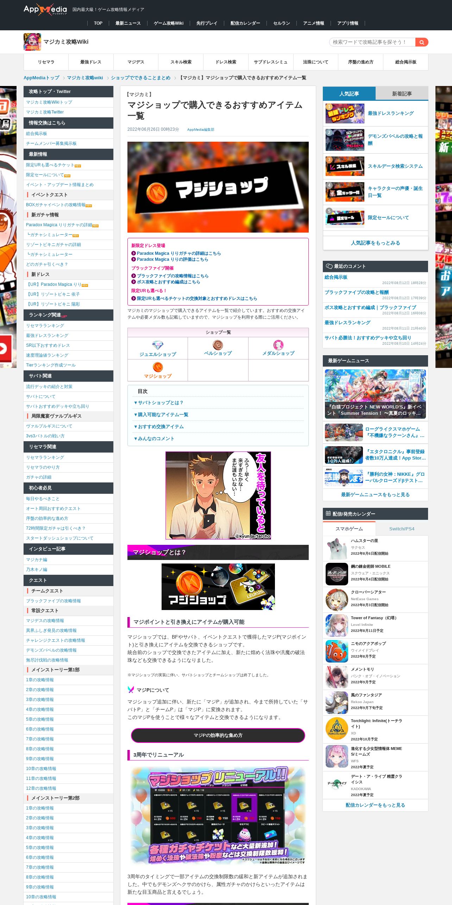Image resolution: width=452 pixels, height=905 pixels.
Task: Open サバト必勝法 recent comment link
Action: [x=368, y=338]
